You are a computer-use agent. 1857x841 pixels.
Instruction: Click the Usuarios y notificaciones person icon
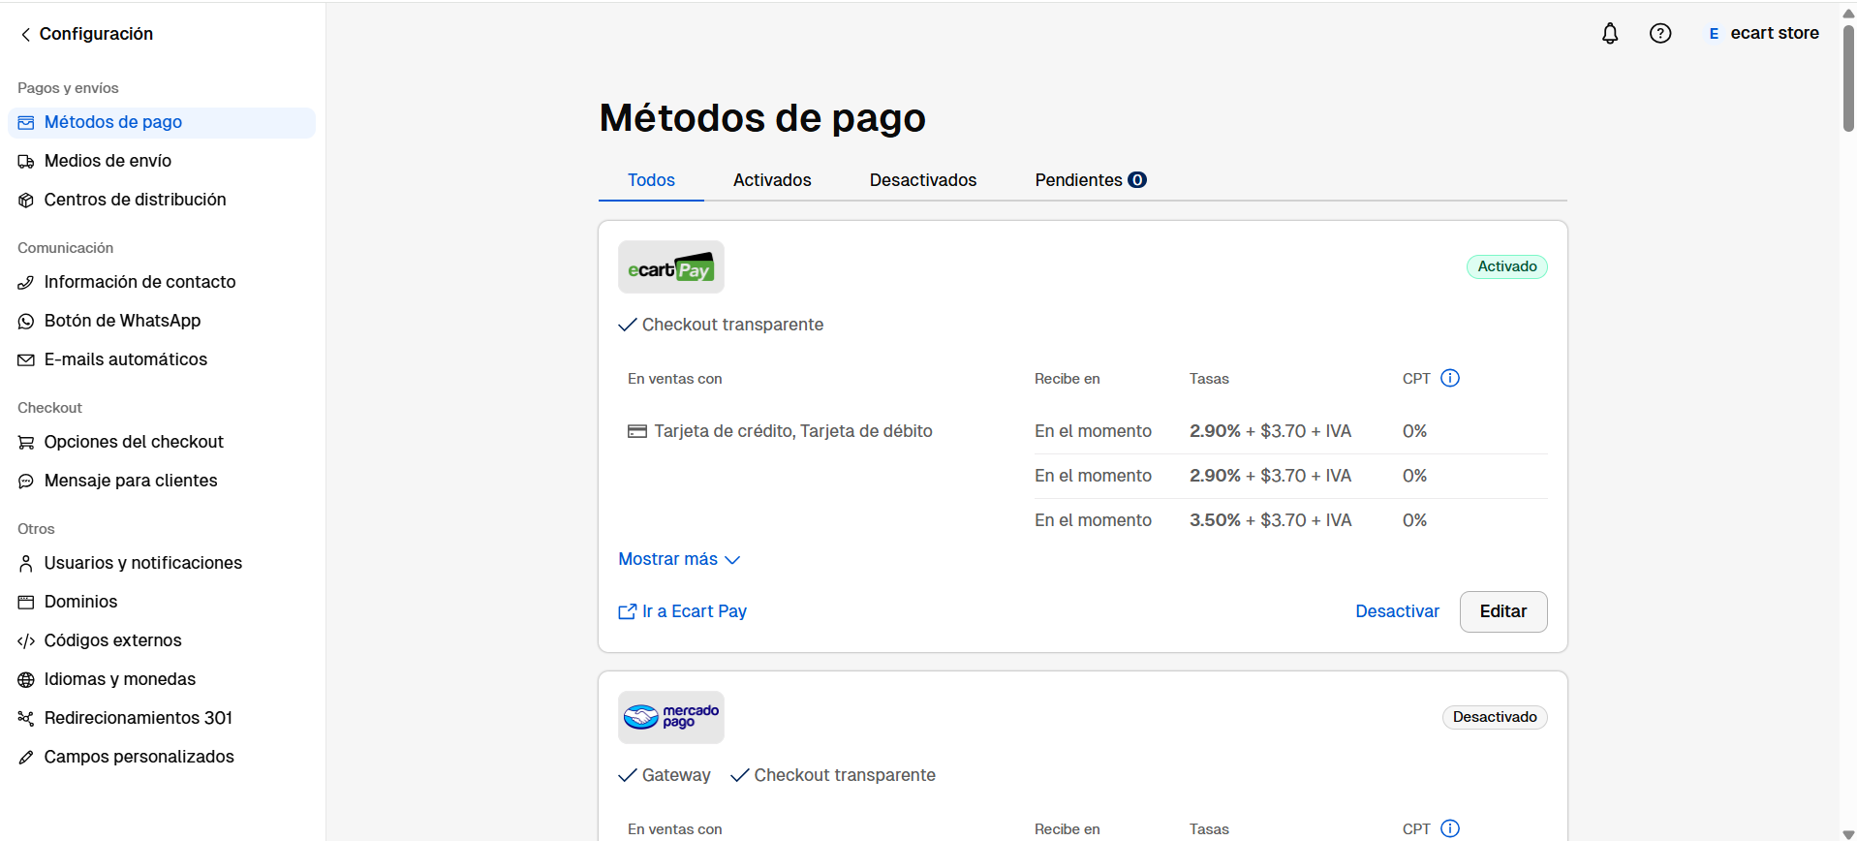click(26, 564)
